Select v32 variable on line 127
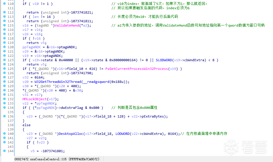273x162 pixels. pyautogui.click(x=25, y=77)
